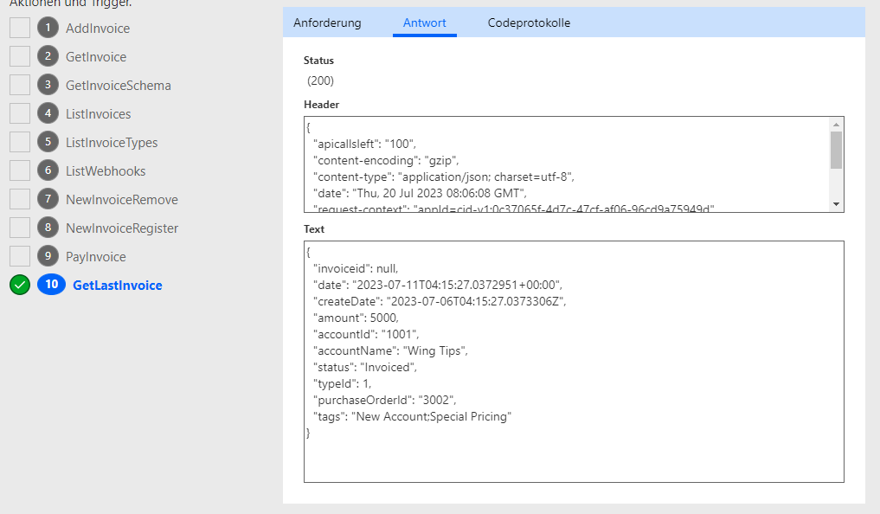Open the GetLastInvoice action
The image size is (880, 514).
pos(117,286)
